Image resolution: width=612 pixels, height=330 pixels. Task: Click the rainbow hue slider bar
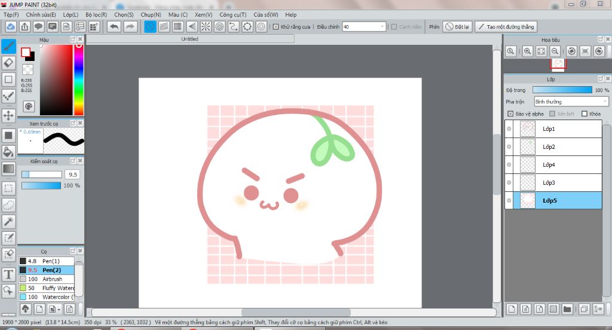(x=79, y=80)
